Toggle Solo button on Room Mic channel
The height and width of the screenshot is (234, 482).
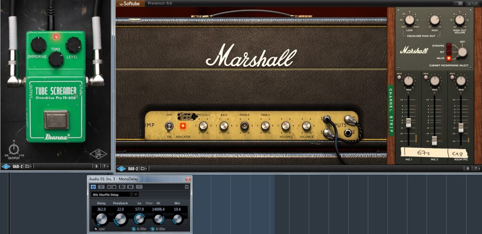tap(452, 77)
